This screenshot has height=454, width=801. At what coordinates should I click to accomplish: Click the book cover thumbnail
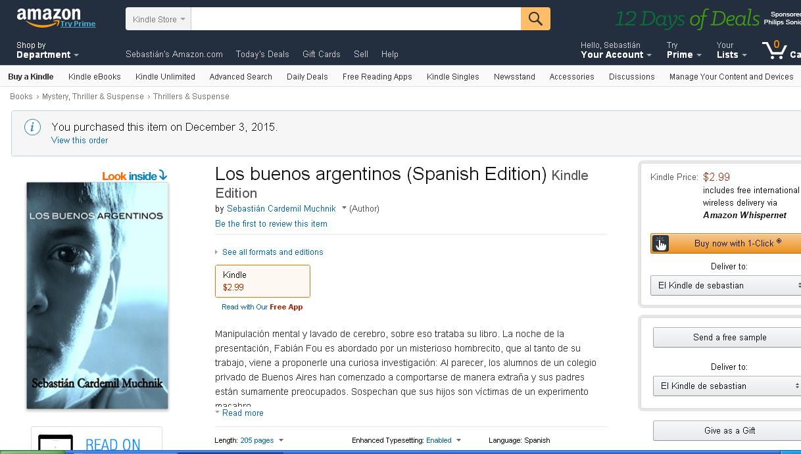[x=97, y=296]
